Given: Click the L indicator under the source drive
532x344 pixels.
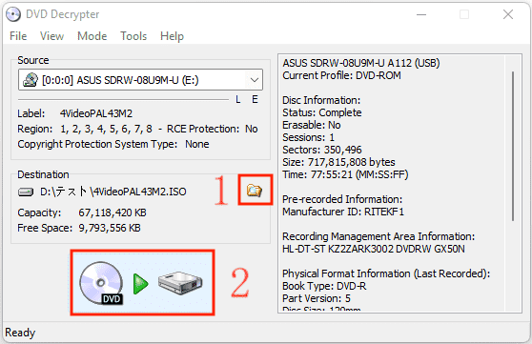Looking at the screenshot, I should click(238, 99).
